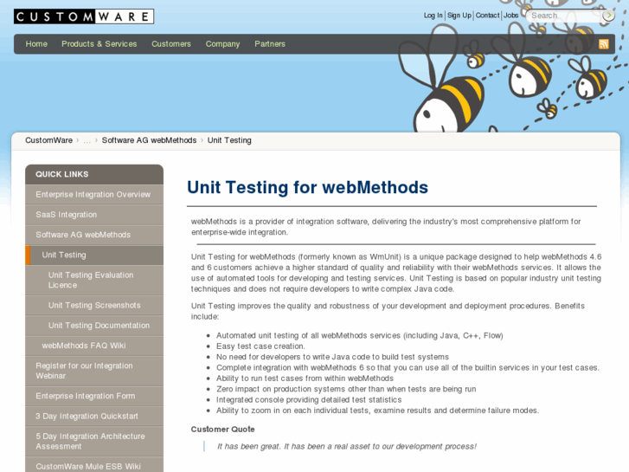Image resolution: width=629 pixels, height=472 pixels.
Task: Open Software AG webMethods sidebar link
Action: tap(94, 235)
